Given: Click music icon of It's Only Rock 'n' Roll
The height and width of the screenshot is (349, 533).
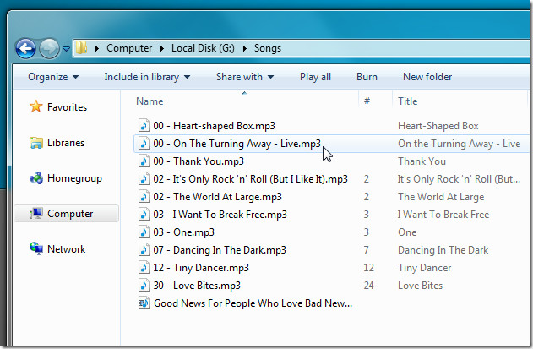Looking at the screenshot, I should pos(144,178).
